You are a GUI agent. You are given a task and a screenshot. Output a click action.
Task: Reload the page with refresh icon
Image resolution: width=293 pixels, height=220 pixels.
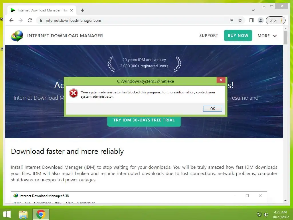click(30, 20)
